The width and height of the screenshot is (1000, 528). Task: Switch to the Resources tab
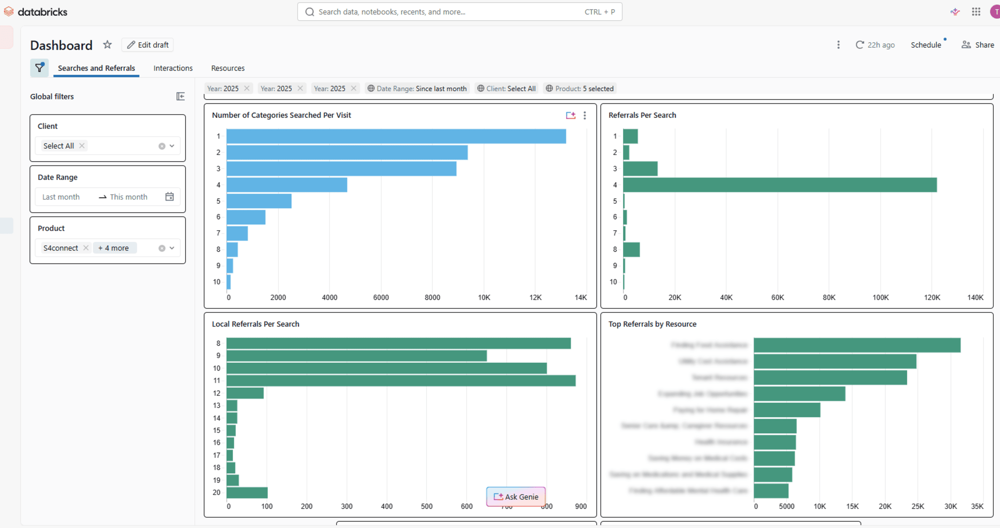pyautogui.click(x=228, y=68)
